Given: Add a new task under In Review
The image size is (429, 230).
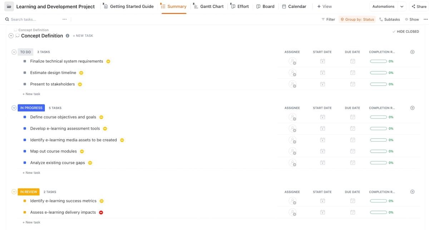Looking at the screenshot, I should (33, 222).
